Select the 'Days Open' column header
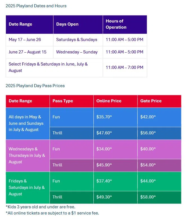Viewport: 189px width, 219px height. pyautogui.click(x=78, y=24)
